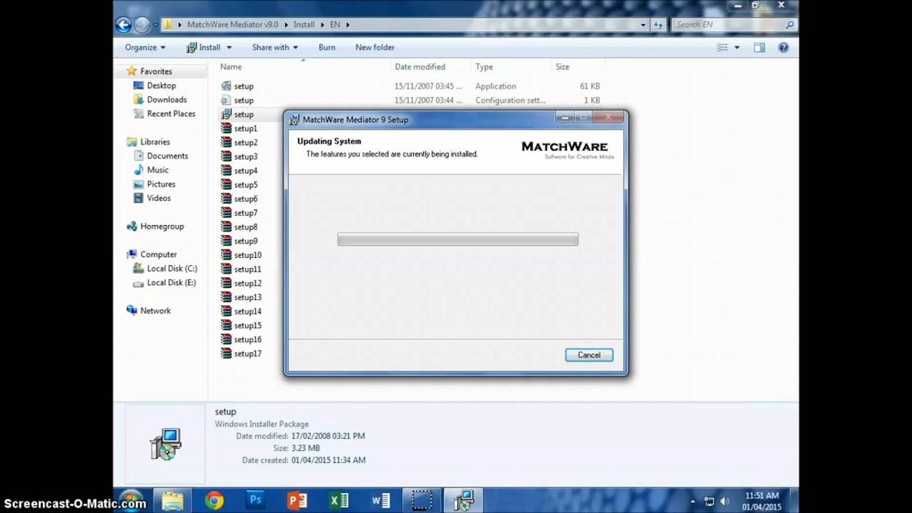912x513 pixels.
Task: Open the address bar history dropdown
Action: (643, 24)
